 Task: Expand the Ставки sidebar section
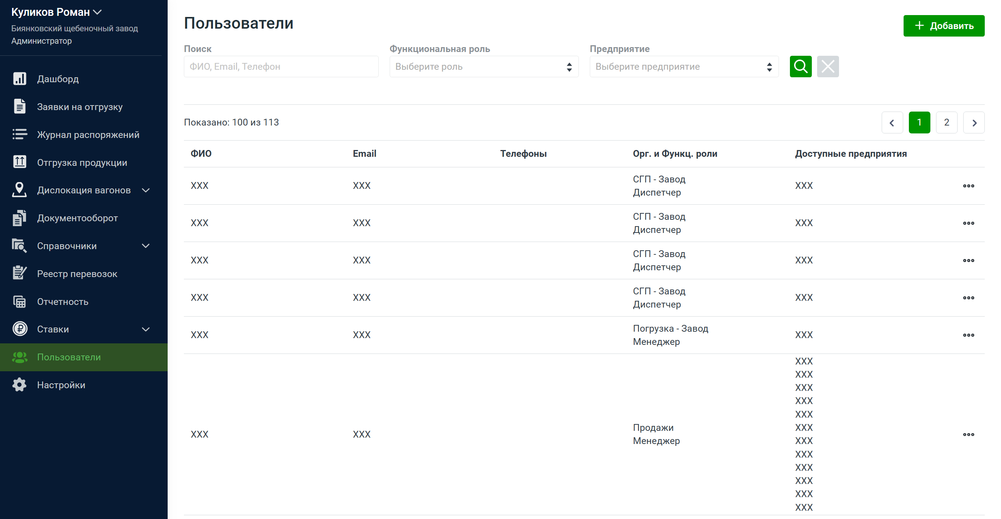[146, 329]
